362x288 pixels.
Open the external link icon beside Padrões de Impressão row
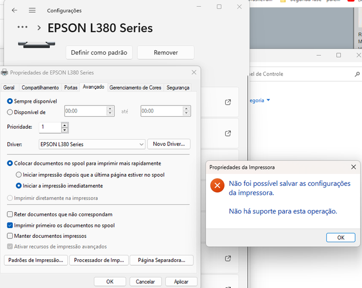228,259
